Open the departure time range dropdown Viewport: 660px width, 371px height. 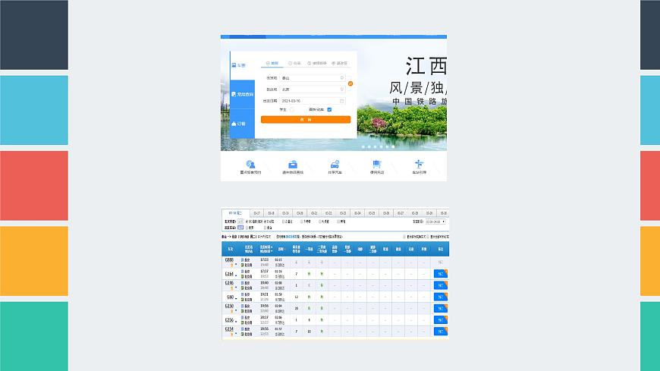point(435,222)
